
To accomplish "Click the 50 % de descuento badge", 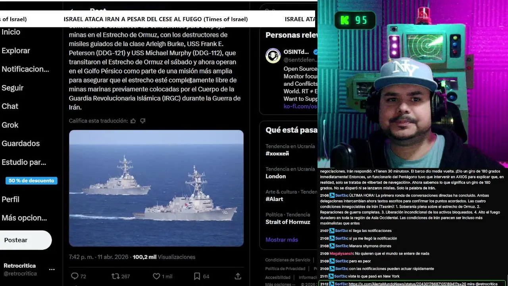I will point(31,181).
